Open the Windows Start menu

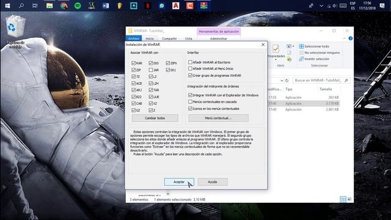7,5
